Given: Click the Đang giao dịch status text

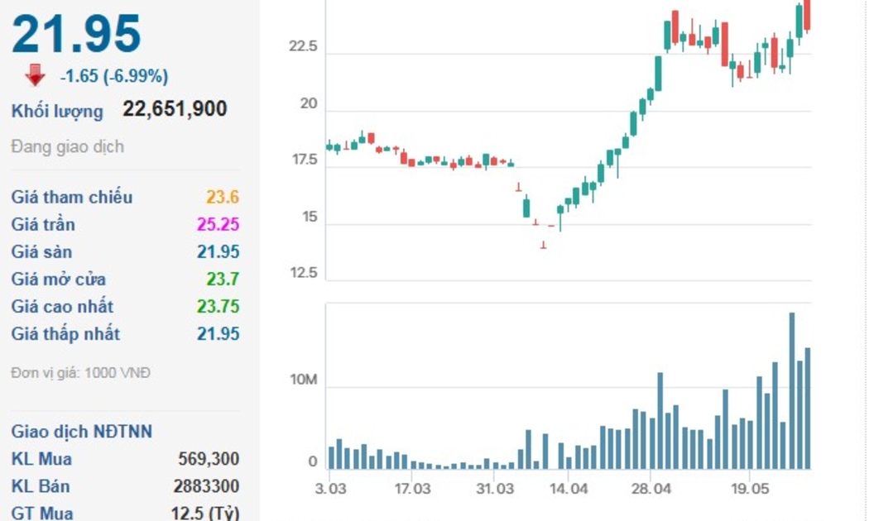Looking at the screenshot, I should point(67,146).
